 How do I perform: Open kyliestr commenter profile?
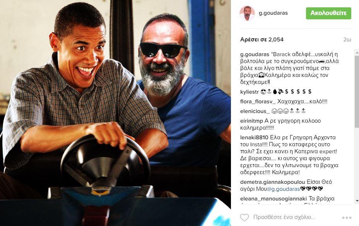250,92
